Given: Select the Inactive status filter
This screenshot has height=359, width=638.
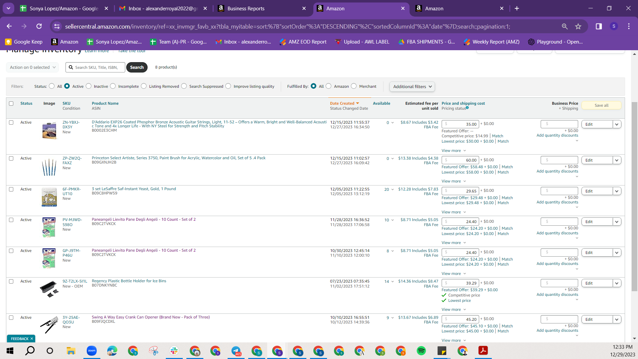Looking at the screenshot, I should [x=88, y=86].
